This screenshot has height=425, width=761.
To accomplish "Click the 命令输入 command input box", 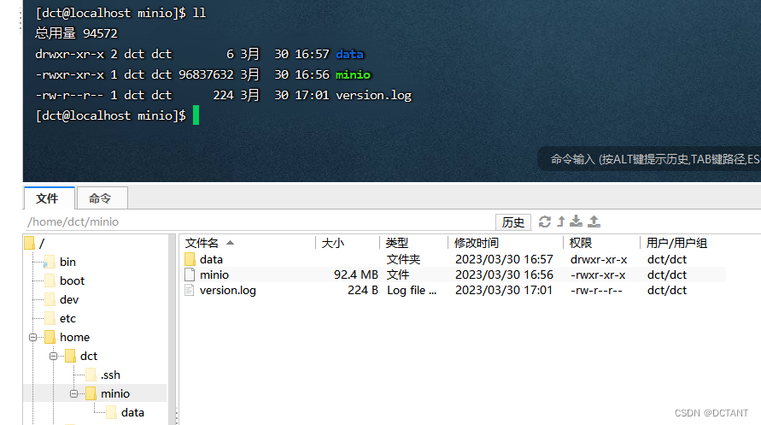I will click(649, 159).
